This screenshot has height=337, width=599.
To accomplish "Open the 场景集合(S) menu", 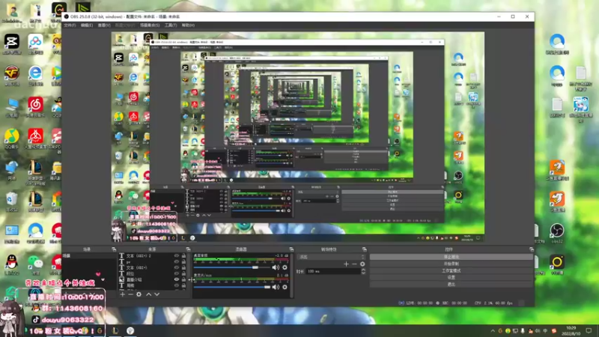I will (150, 25).
